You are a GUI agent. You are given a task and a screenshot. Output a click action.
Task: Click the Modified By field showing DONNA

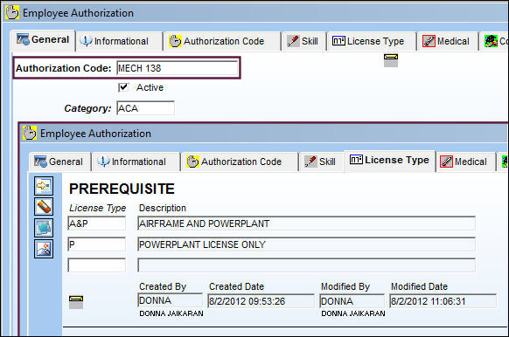click(352, 301)
